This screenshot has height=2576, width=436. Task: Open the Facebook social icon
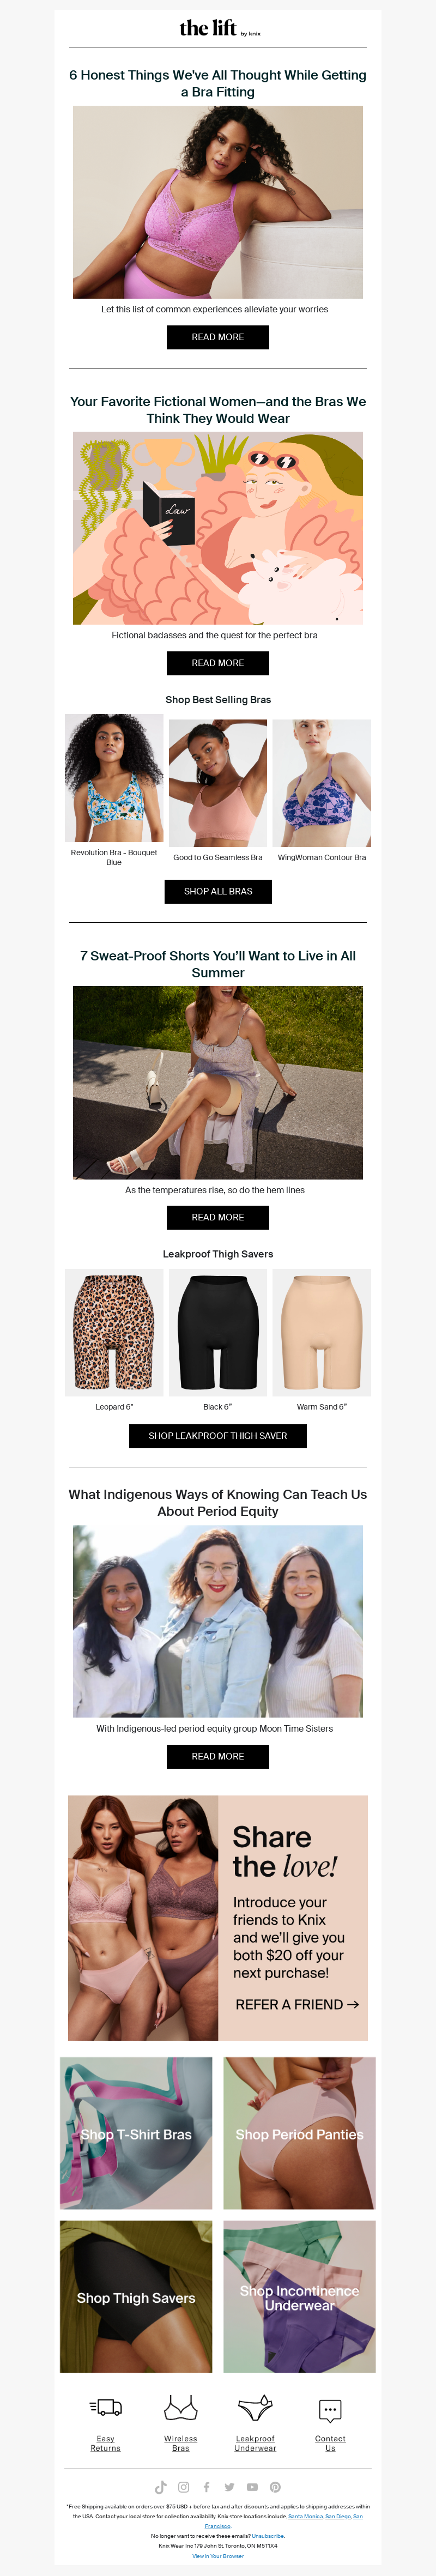pyautogui.click(x=206, y=2486)
